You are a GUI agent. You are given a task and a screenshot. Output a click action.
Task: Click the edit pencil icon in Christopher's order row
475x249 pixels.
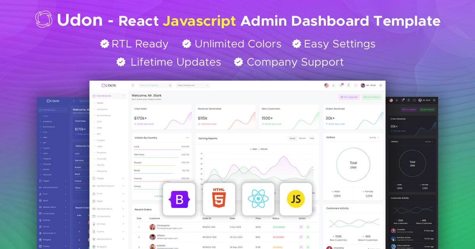[x=301, y=227]
